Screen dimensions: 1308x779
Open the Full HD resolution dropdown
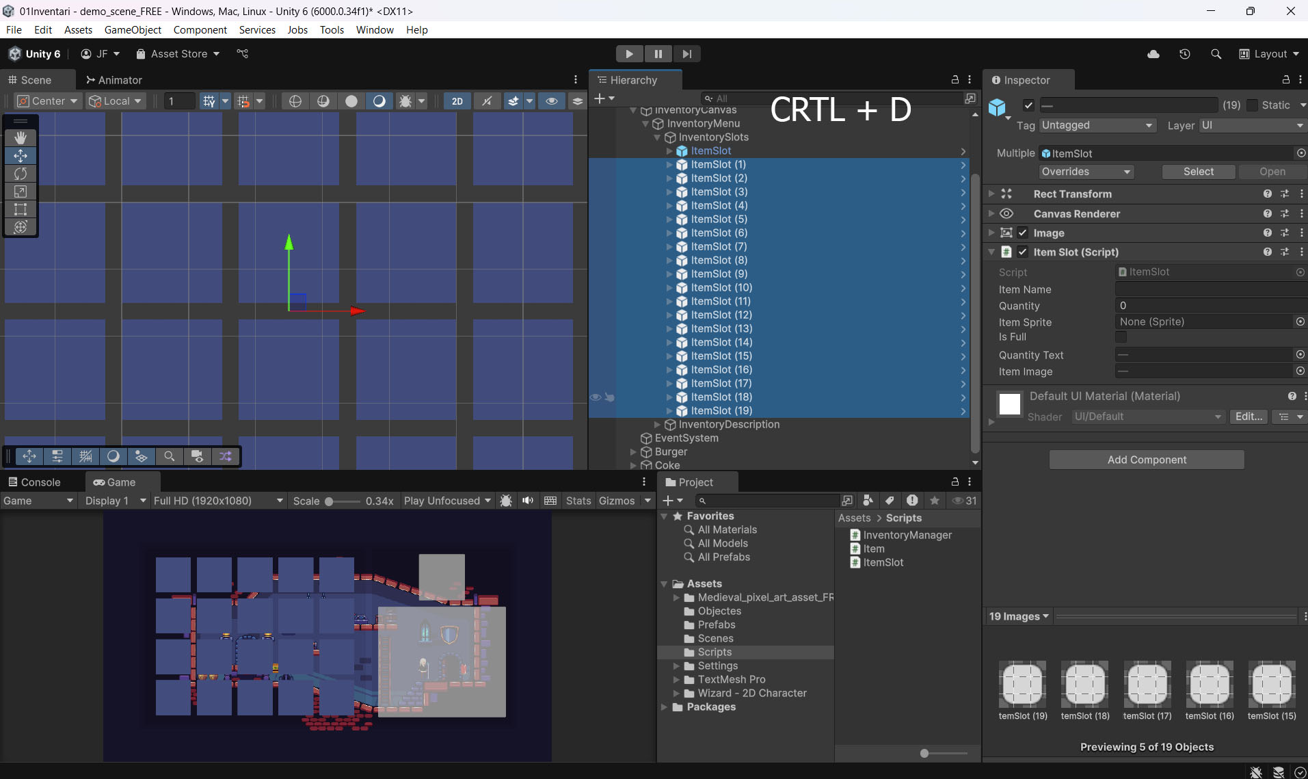click(217, 501)
